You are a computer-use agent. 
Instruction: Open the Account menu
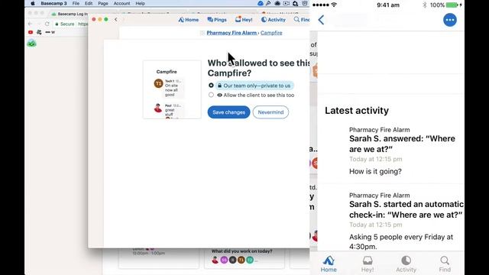coord(121,3)
